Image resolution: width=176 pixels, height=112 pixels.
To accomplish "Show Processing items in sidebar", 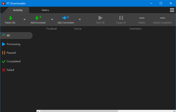I will tap(11, 44).
